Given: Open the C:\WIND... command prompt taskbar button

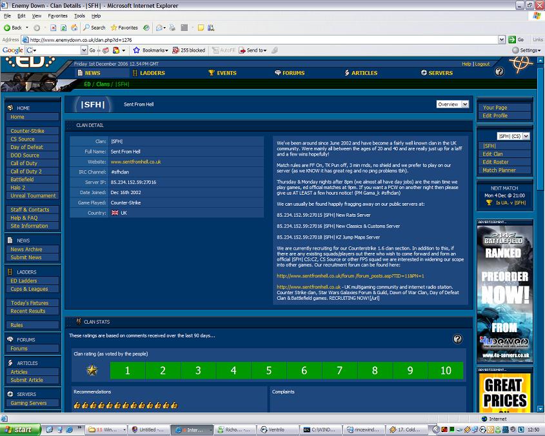Looking at the screenshot, I should click(x=320, y=430).
